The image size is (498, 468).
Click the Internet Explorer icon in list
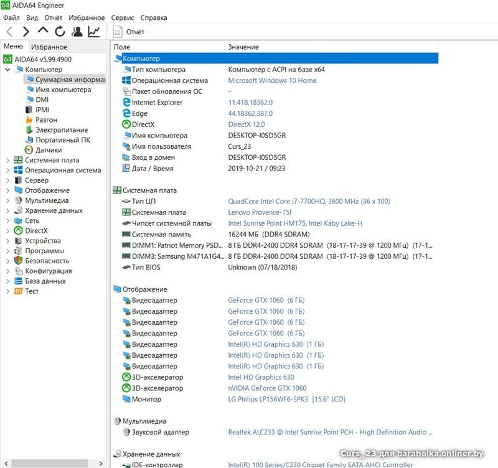coord(126,102)
